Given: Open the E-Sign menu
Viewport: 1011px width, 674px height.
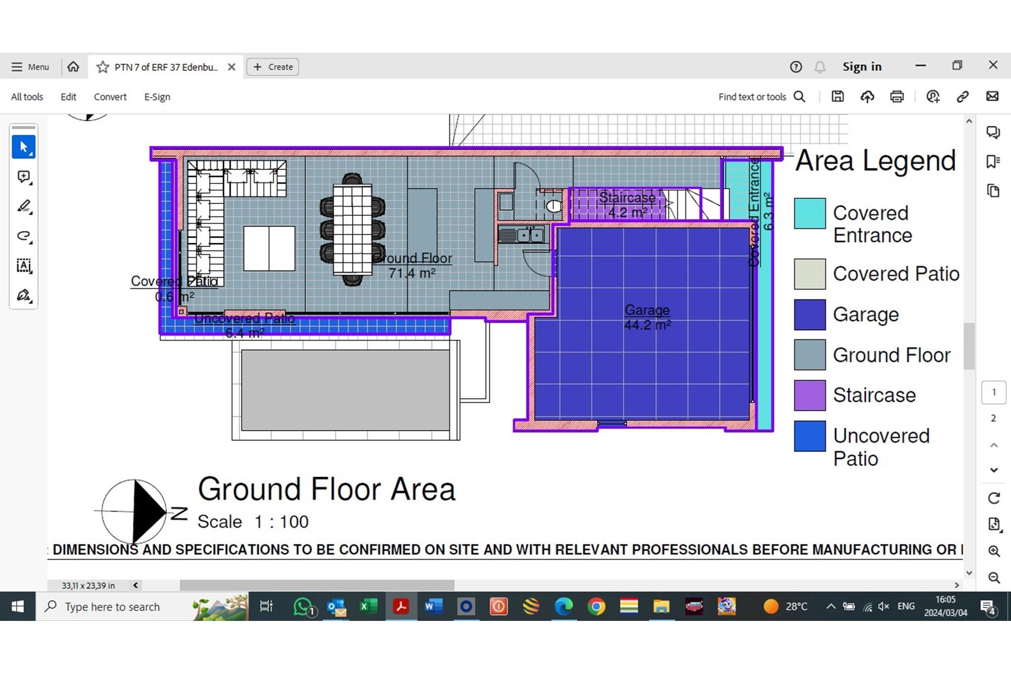Looking at the screenshot, I should click(157, 97).
